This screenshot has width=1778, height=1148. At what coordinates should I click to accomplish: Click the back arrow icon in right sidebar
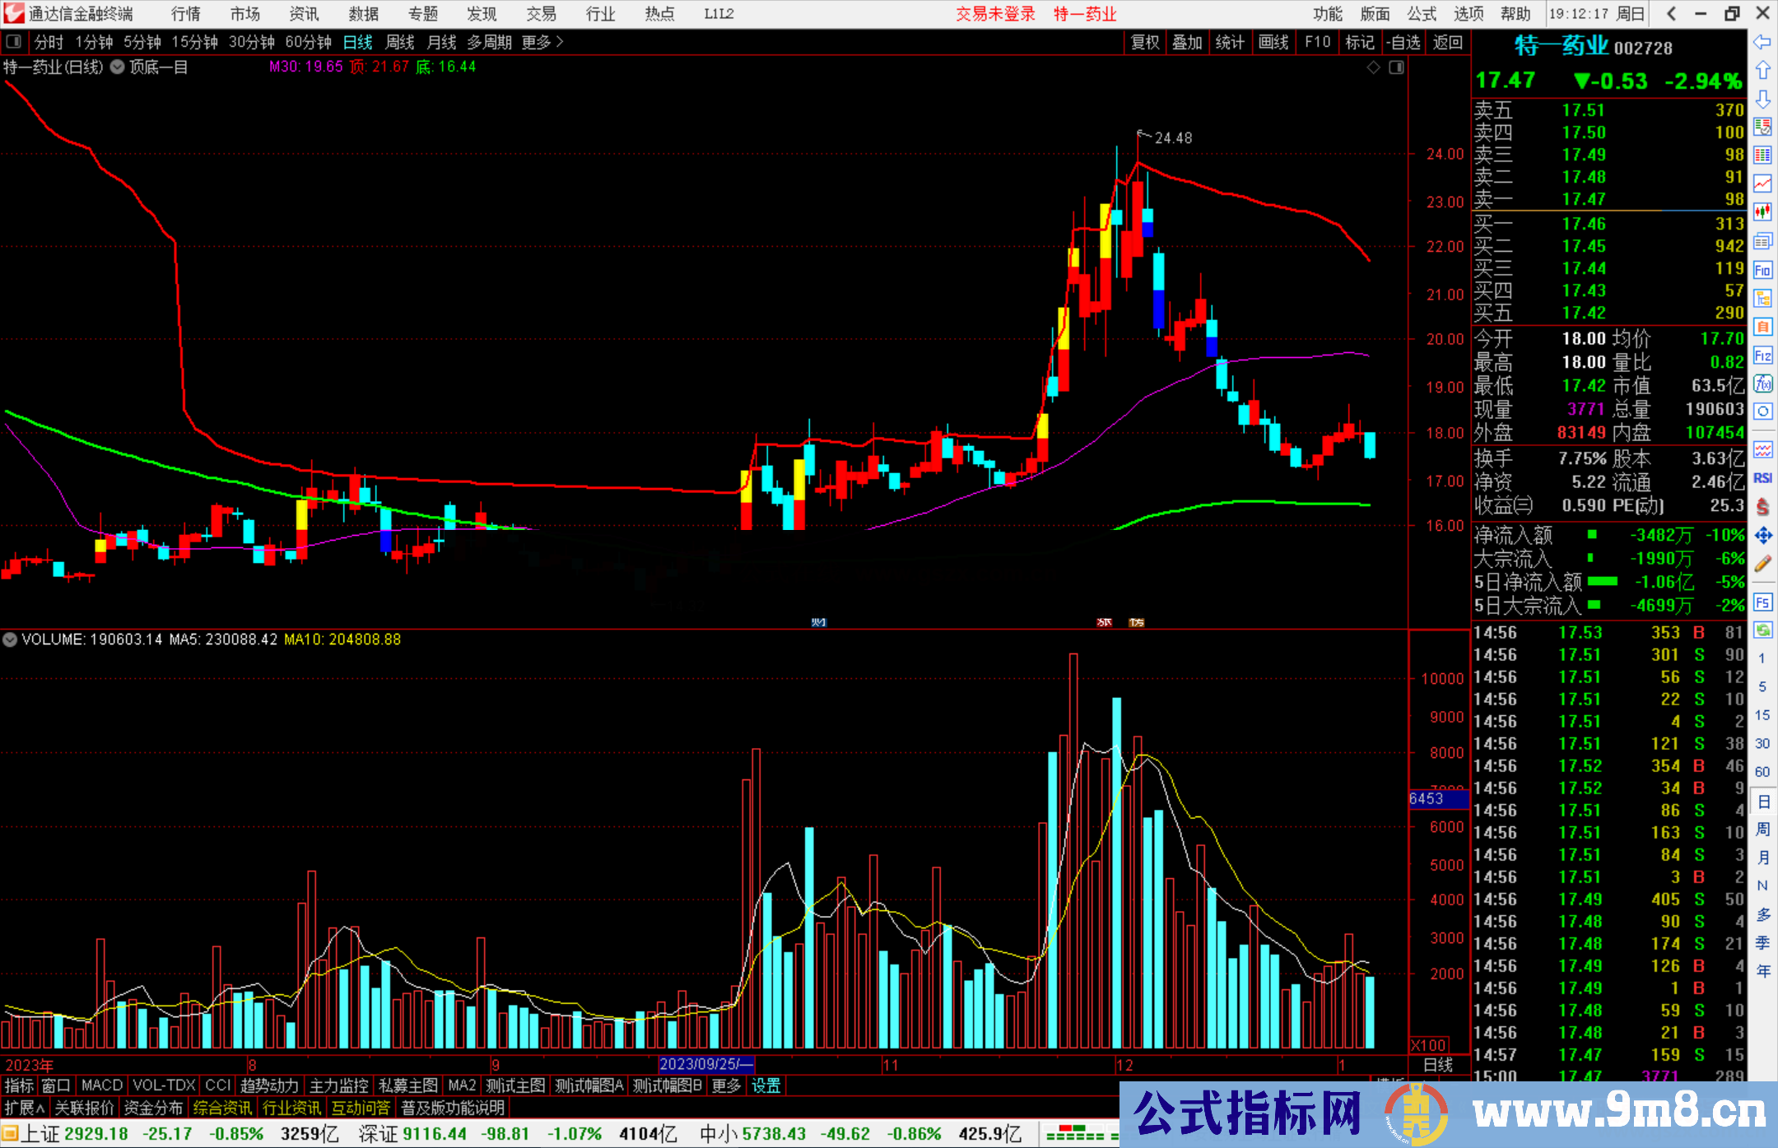(x=1762, y=42)
